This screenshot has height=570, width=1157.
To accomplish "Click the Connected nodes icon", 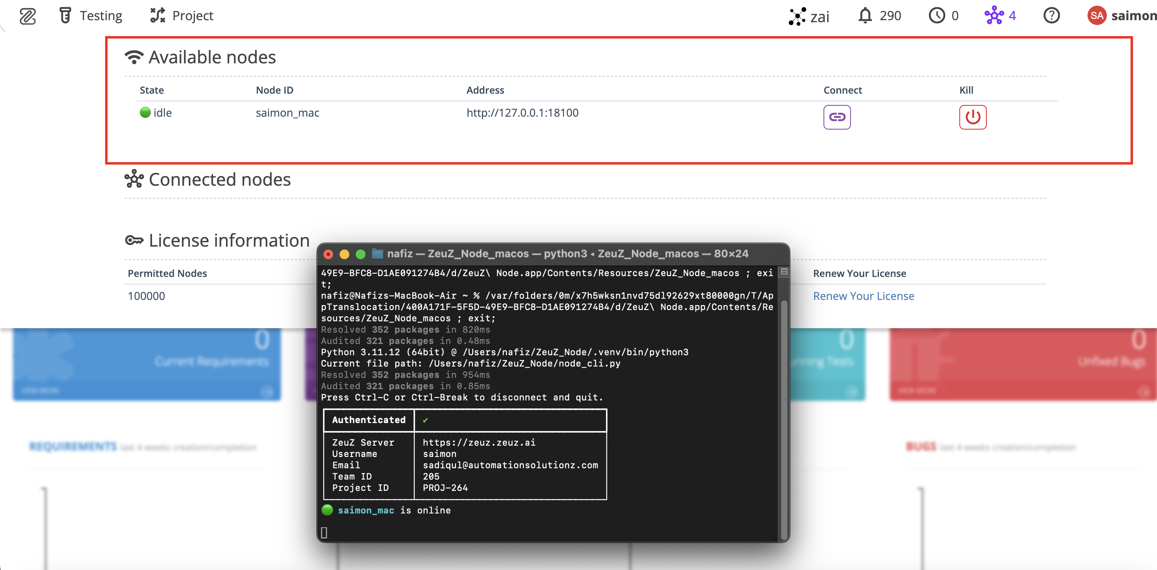I will coord(134,179).
